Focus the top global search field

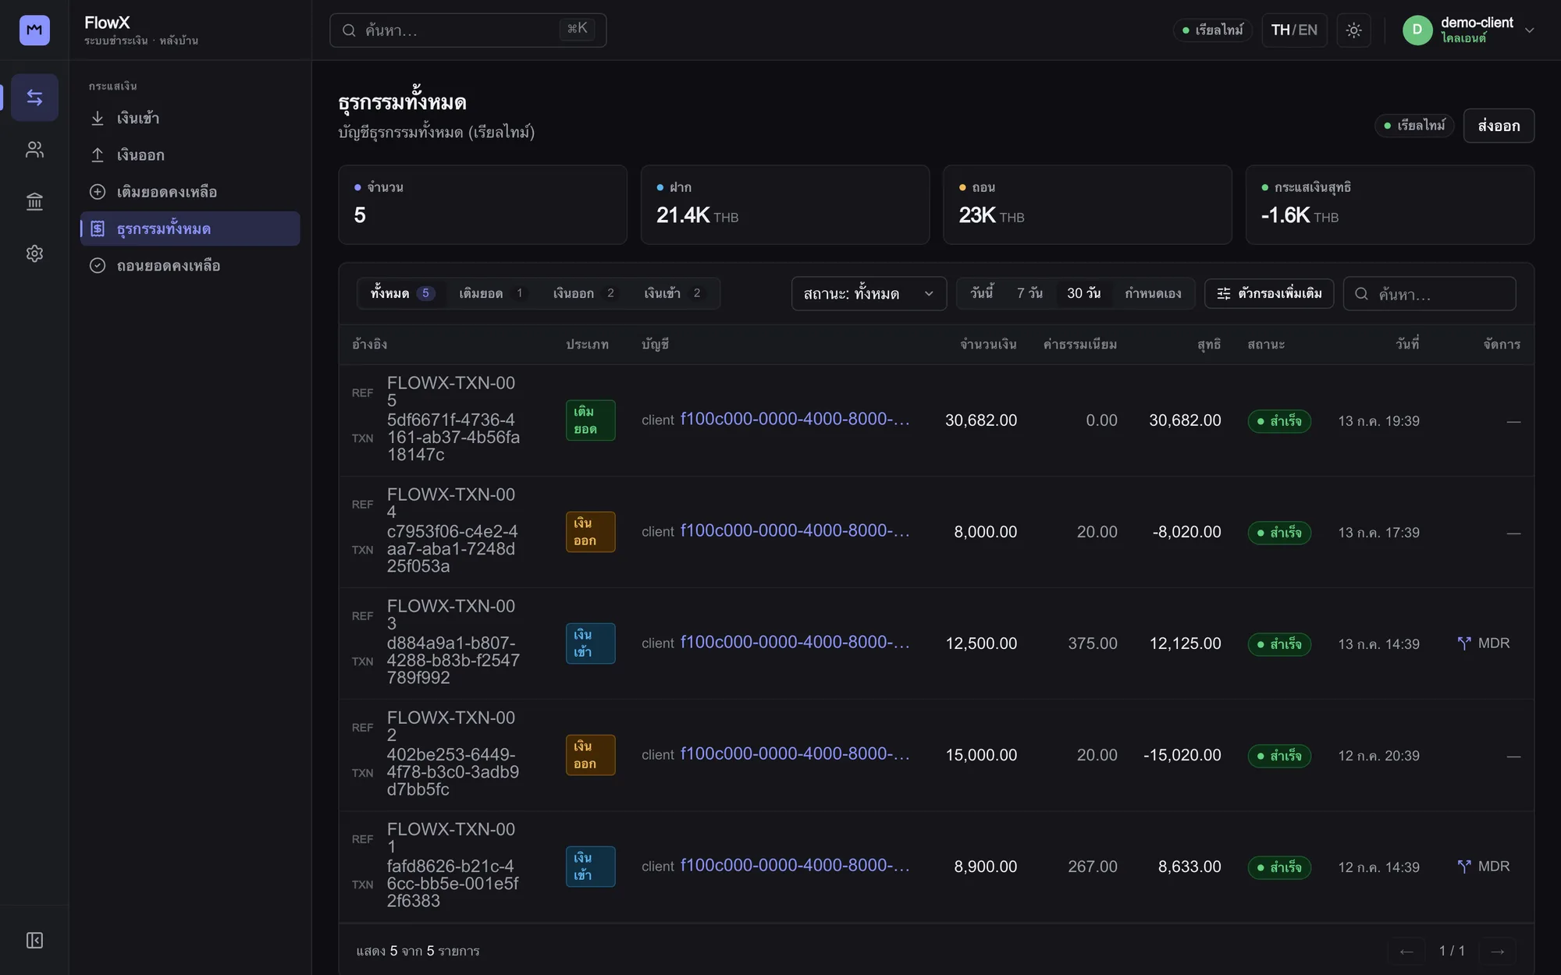(468, 30)
